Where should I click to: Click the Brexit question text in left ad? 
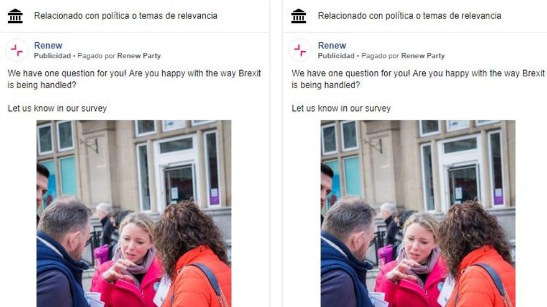point(134,79)
